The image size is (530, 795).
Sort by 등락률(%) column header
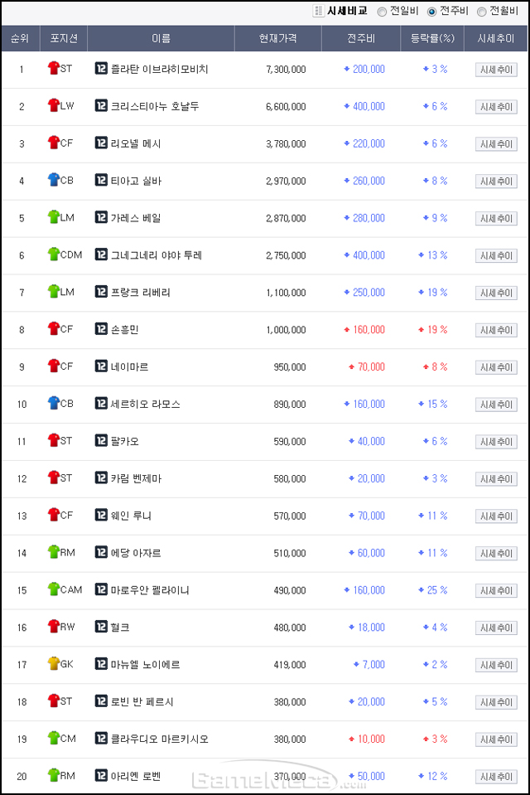click(432, 38)
